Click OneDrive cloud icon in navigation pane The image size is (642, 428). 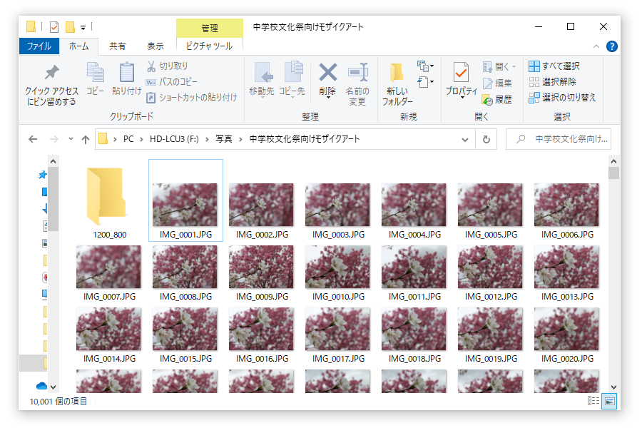coord(41,386)
